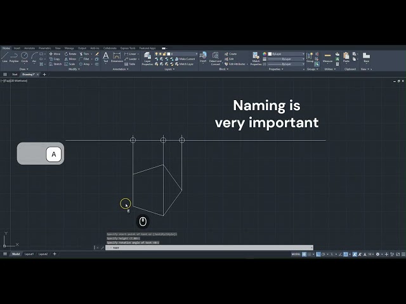Open the object color ByLayer dropdown
Image resolution: width=406 pixels, height=304 pixels.
(286, 54)
